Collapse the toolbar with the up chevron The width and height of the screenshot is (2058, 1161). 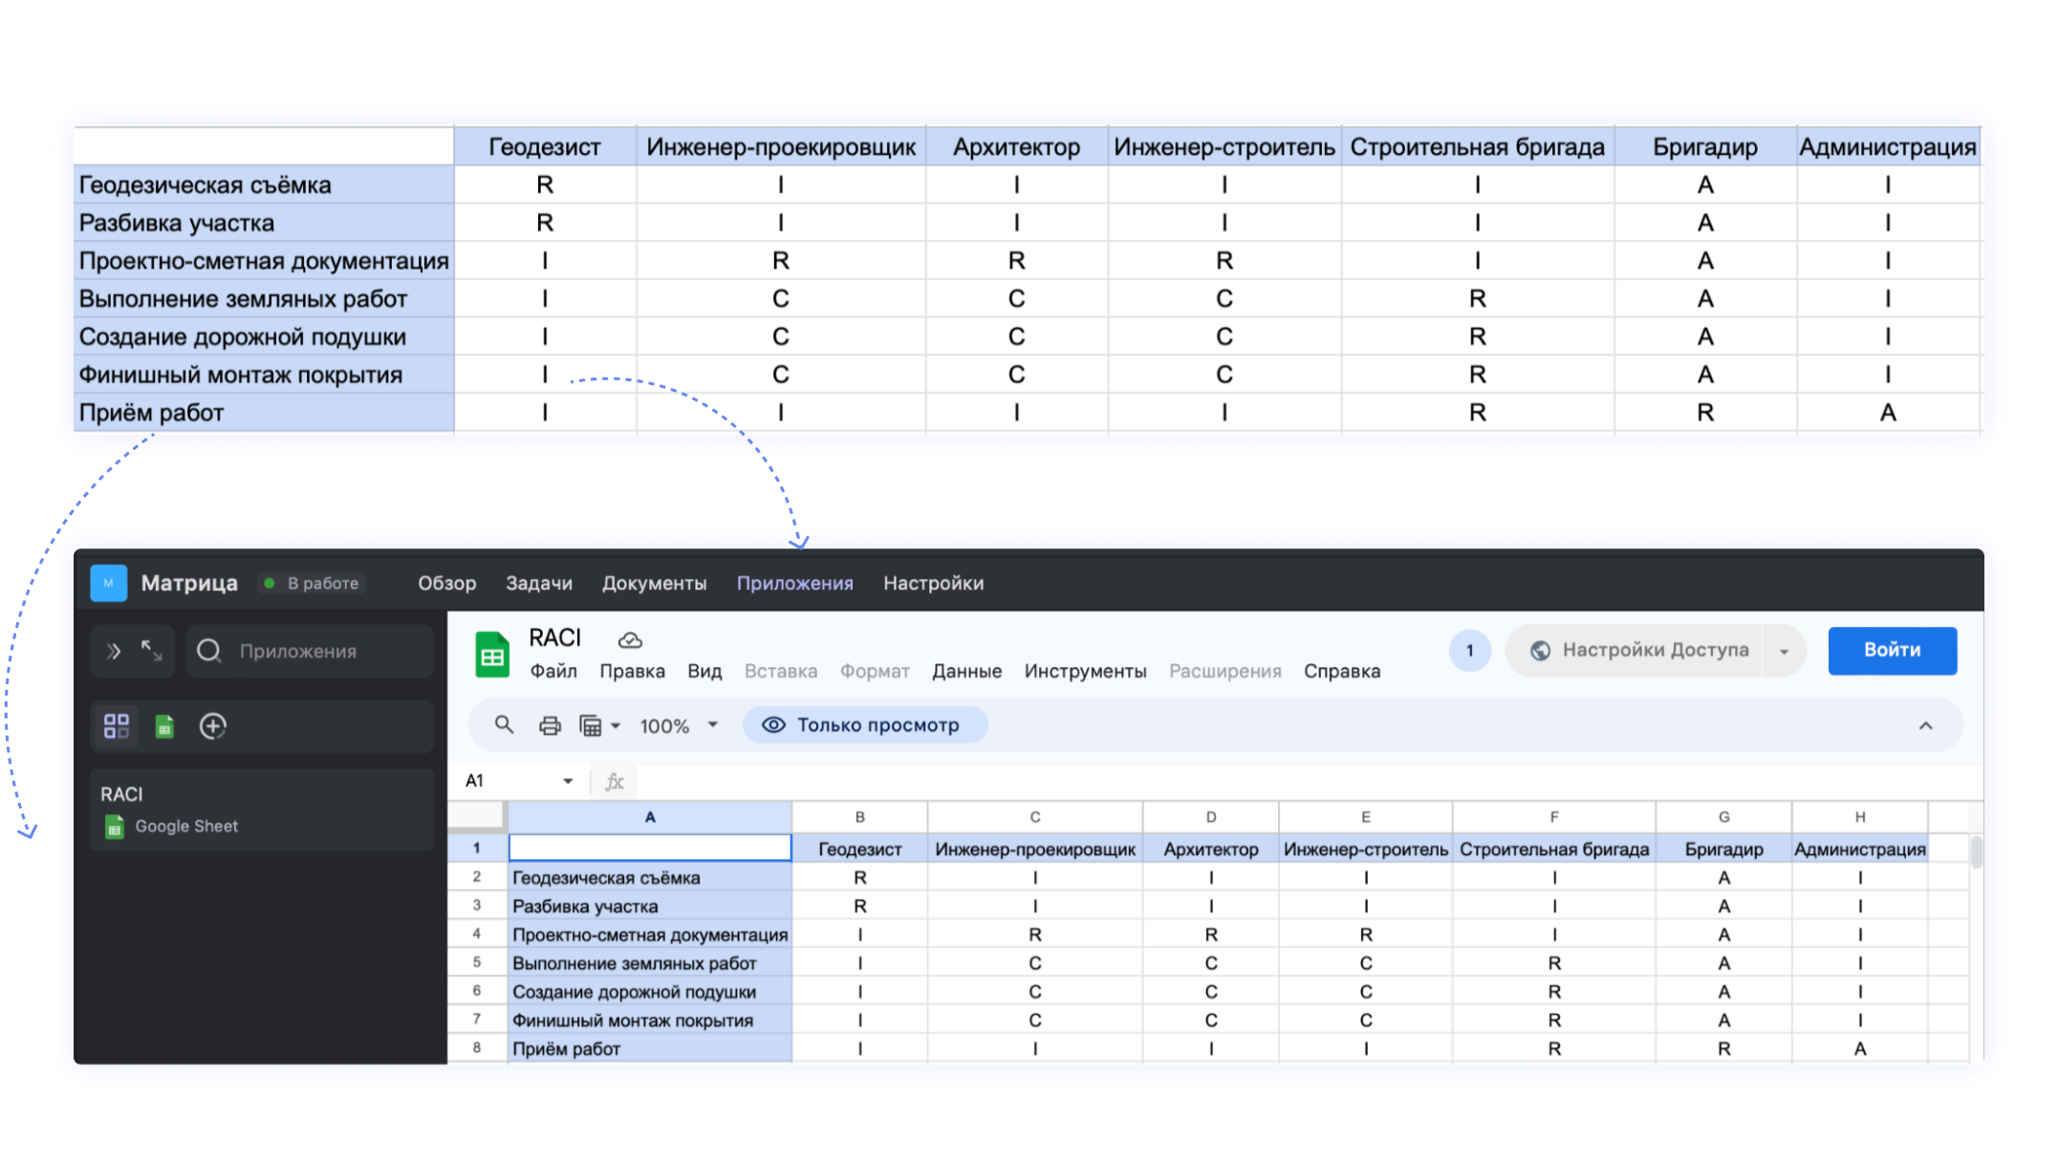(1925, 725)
